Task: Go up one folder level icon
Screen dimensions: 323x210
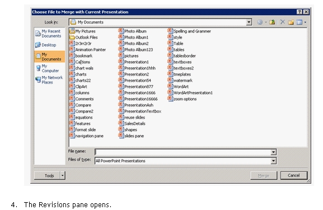Action: coord(272,22)
